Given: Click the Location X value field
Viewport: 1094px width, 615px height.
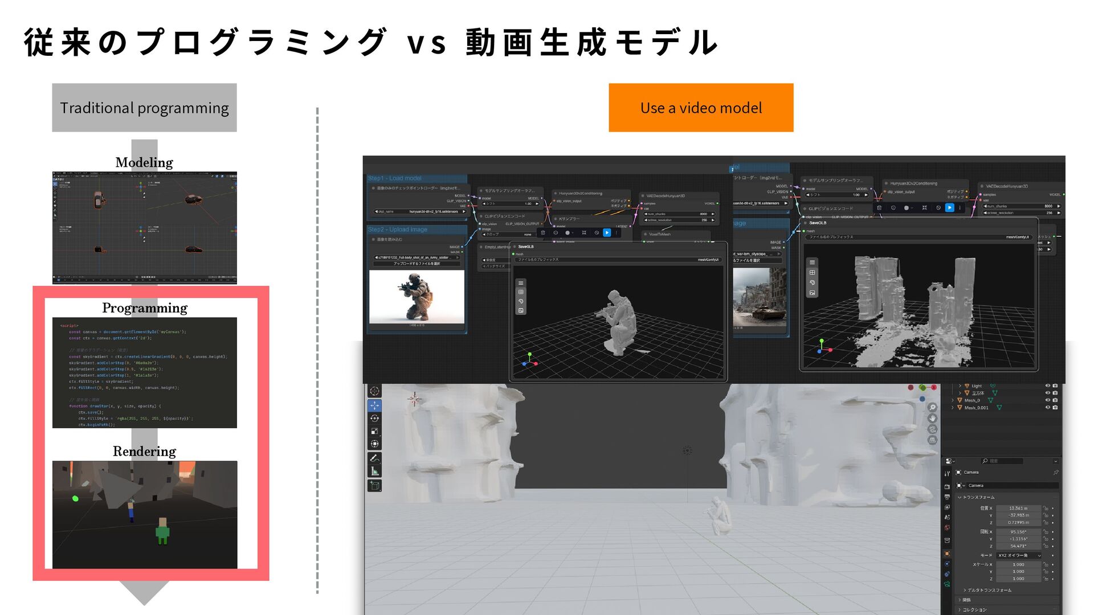Looking at the screenshot, I should [x=1018, y=508].
